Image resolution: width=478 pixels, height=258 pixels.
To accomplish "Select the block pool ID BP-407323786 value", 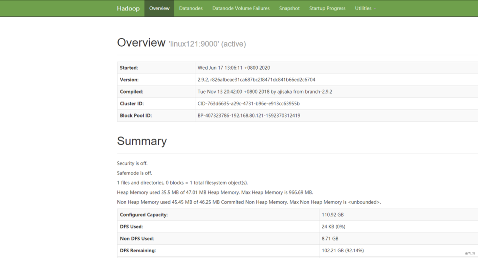I will tap(249, 115).
